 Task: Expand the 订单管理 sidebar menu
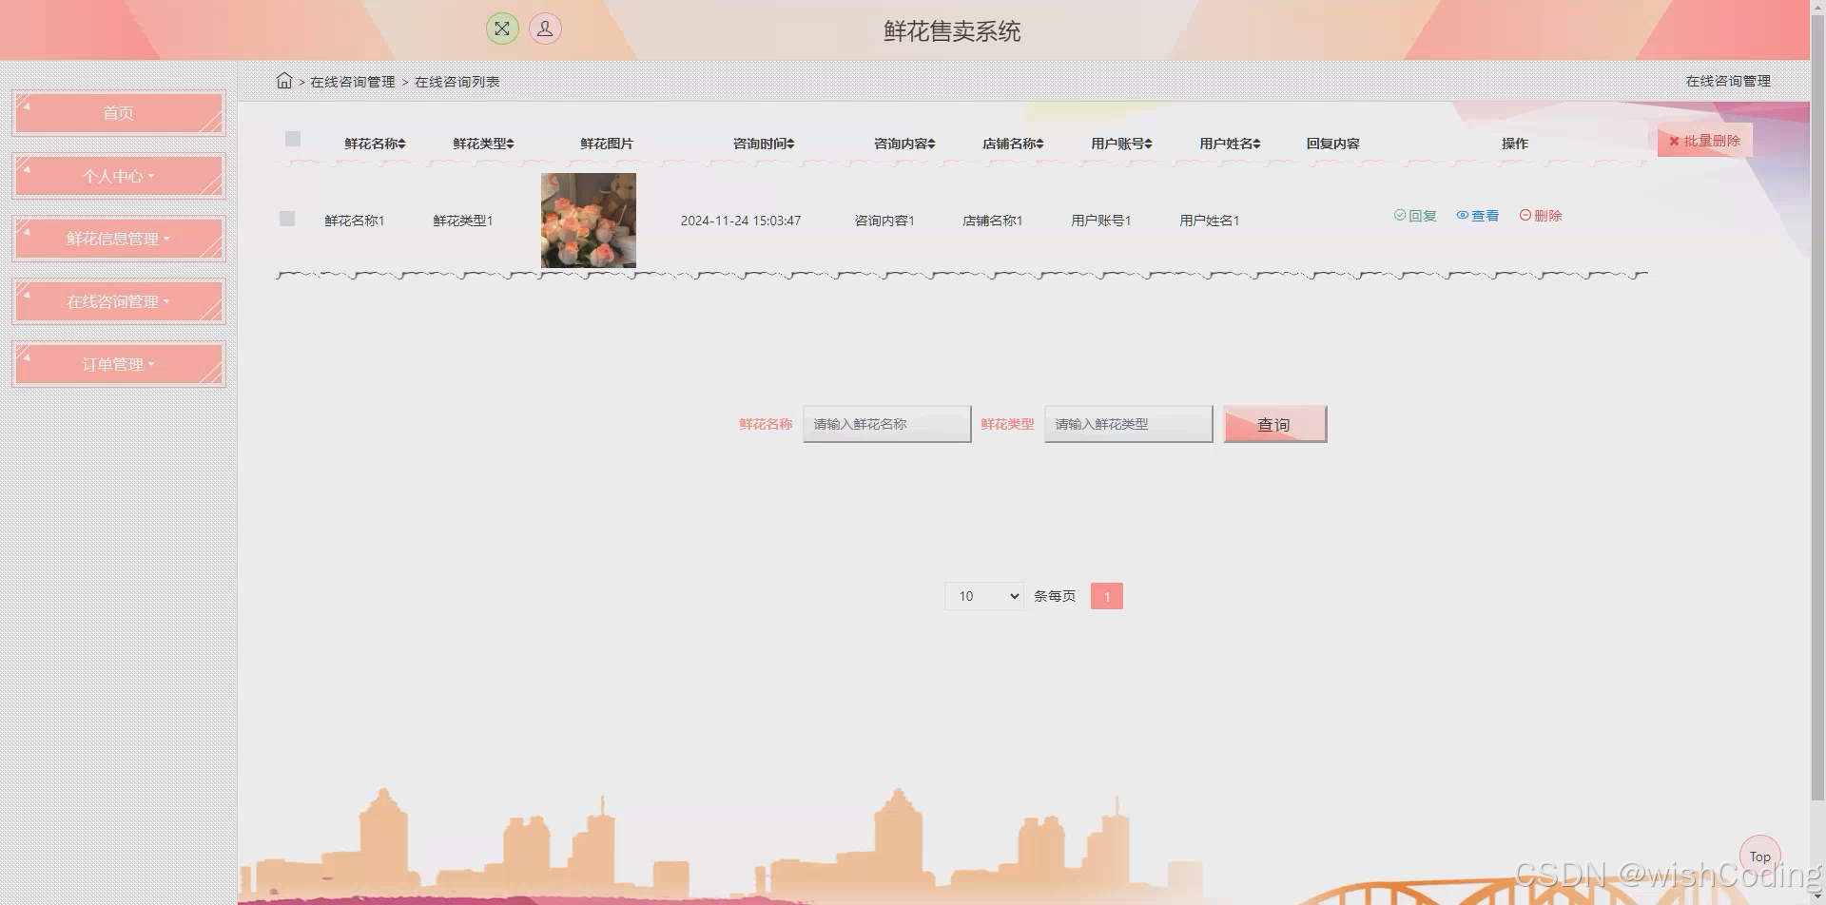tap(118, 363)
